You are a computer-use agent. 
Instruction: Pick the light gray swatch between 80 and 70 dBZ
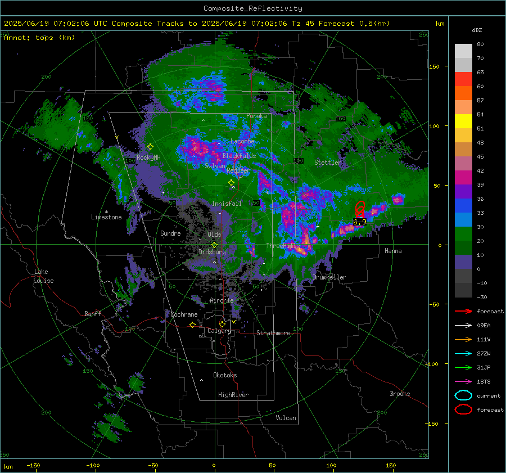click(463, 51)
